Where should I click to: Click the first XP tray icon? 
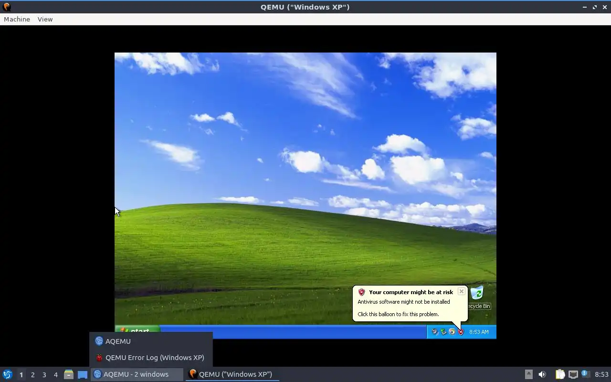click(x=434, y=331)
